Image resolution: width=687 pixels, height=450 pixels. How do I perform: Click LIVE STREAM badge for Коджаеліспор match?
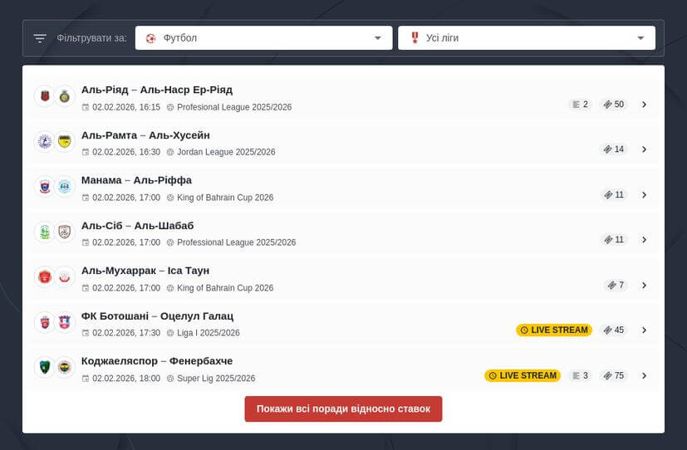(x=523, y=376)
